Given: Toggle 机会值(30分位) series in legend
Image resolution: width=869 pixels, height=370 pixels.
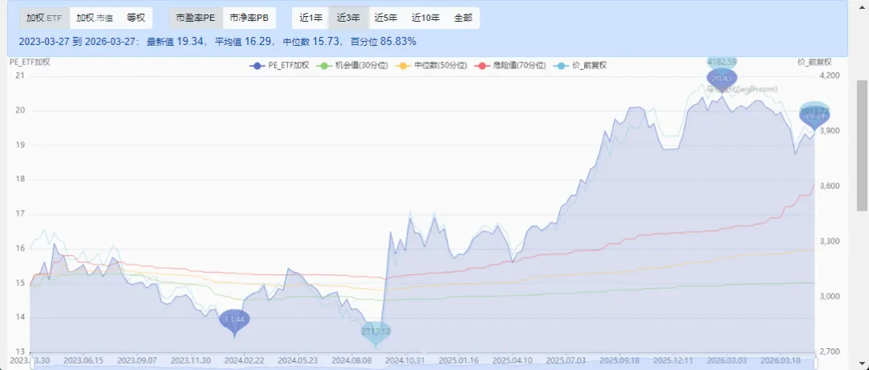Looking at the screenshot, I should pos(352,65).
